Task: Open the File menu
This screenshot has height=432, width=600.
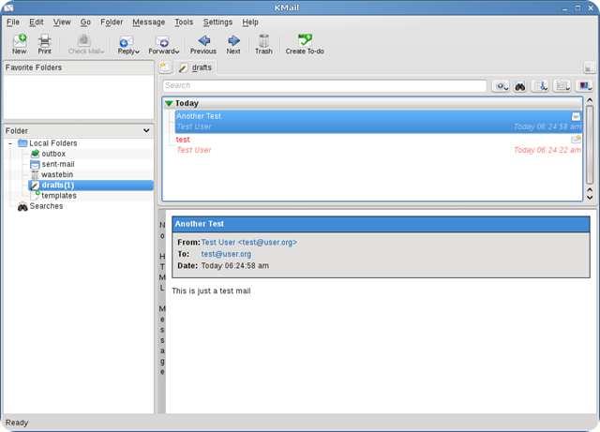Action: coord(13,22)
